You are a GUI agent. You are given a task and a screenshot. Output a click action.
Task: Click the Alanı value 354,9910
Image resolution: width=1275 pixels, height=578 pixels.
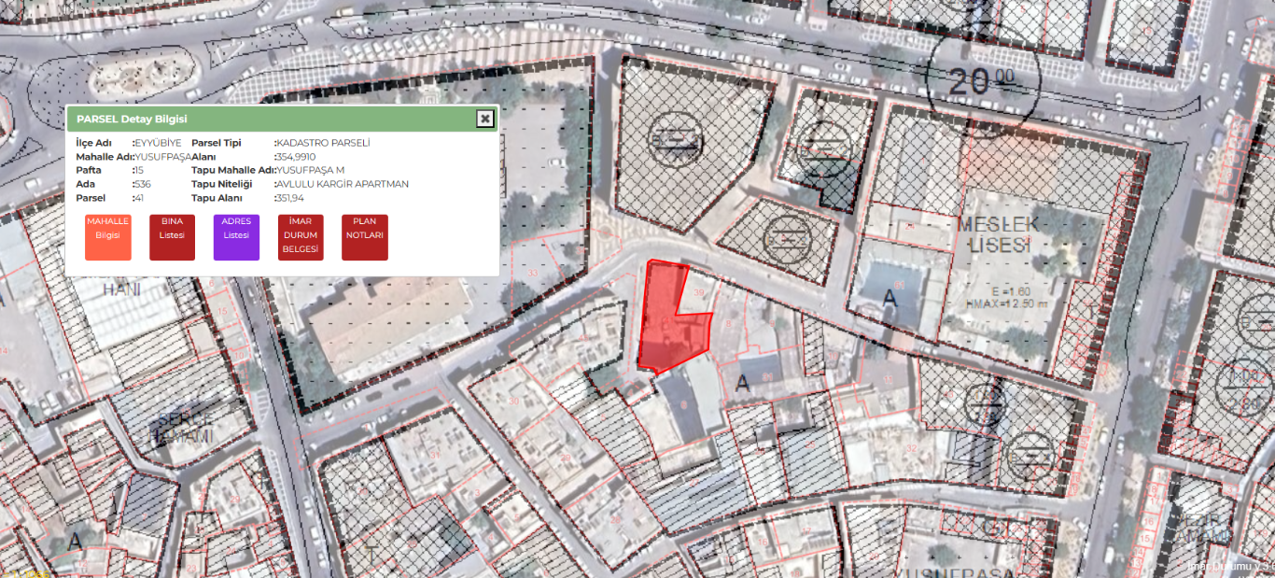pyautogui.click(x=296, y=157)
